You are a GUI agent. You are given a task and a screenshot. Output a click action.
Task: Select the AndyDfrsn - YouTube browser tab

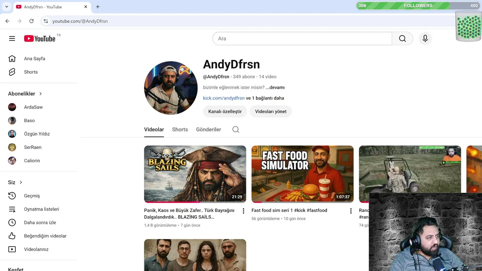click(52, 7)
